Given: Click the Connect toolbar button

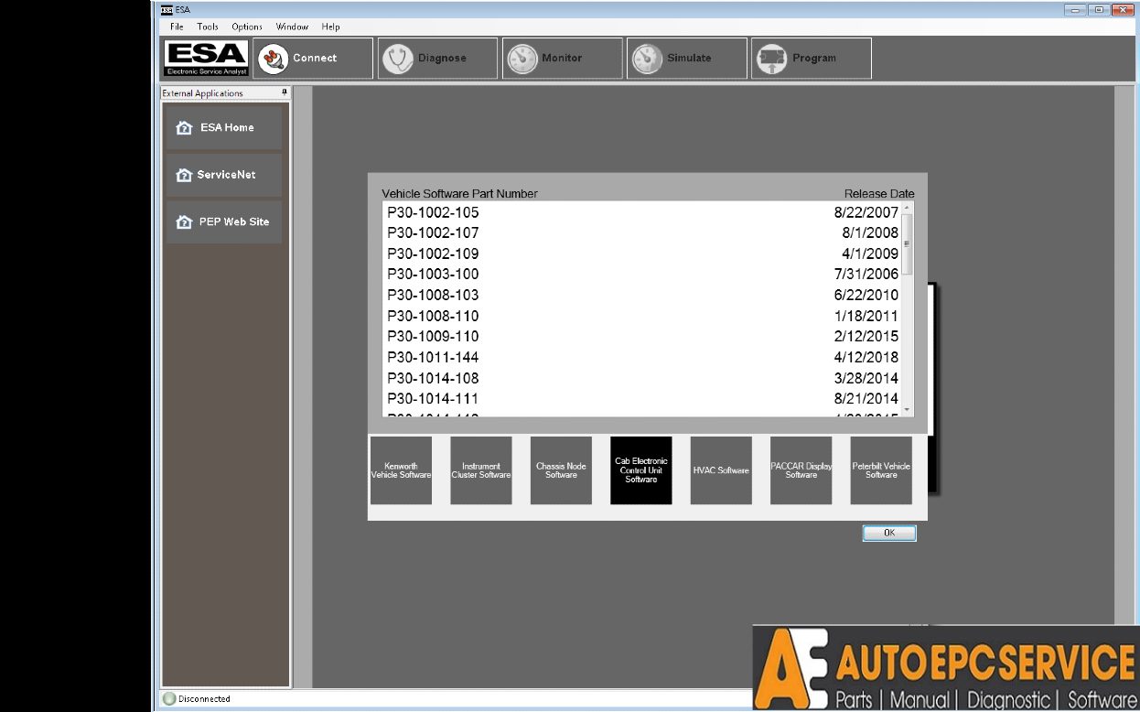Looking at the screenshot, I should (313, 58).
